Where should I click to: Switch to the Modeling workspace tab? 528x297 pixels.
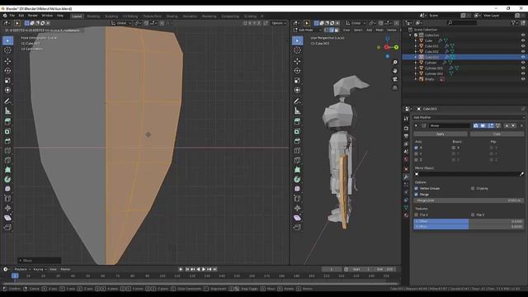click(x=93, y=16)
